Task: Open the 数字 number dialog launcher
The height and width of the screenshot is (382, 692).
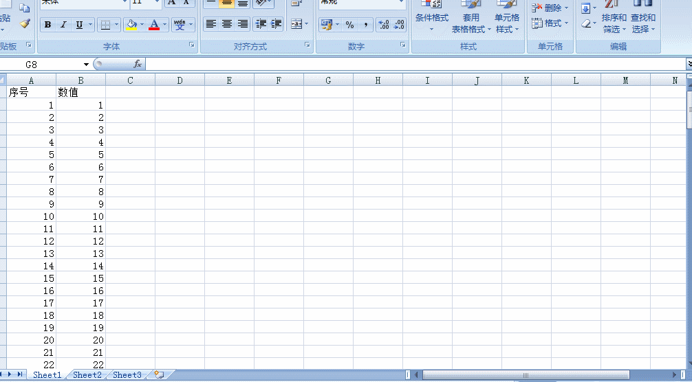Action: [403, 45]
